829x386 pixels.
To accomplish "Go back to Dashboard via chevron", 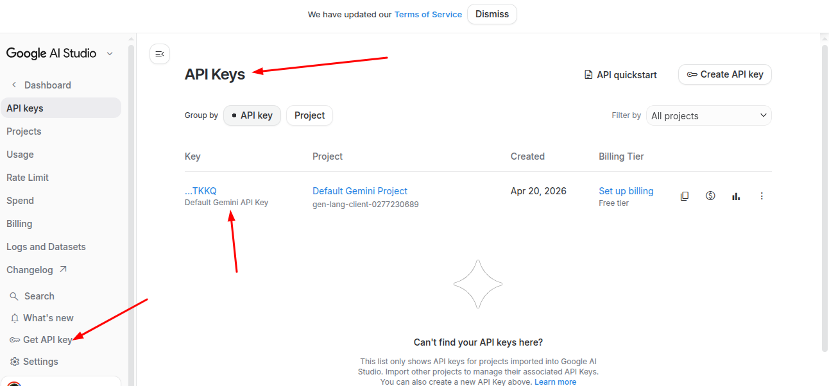I will (x=14, y=85).
